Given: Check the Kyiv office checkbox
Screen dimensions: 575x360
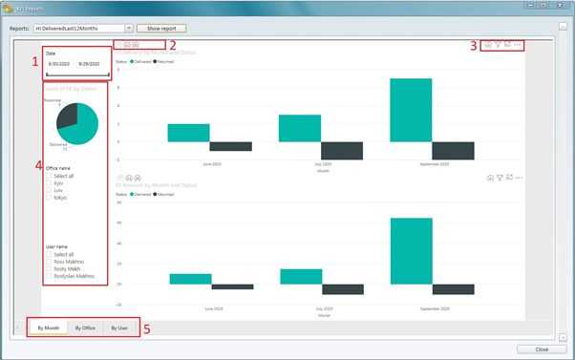Looking at the screenshot, I should click(x=49, y=183).
